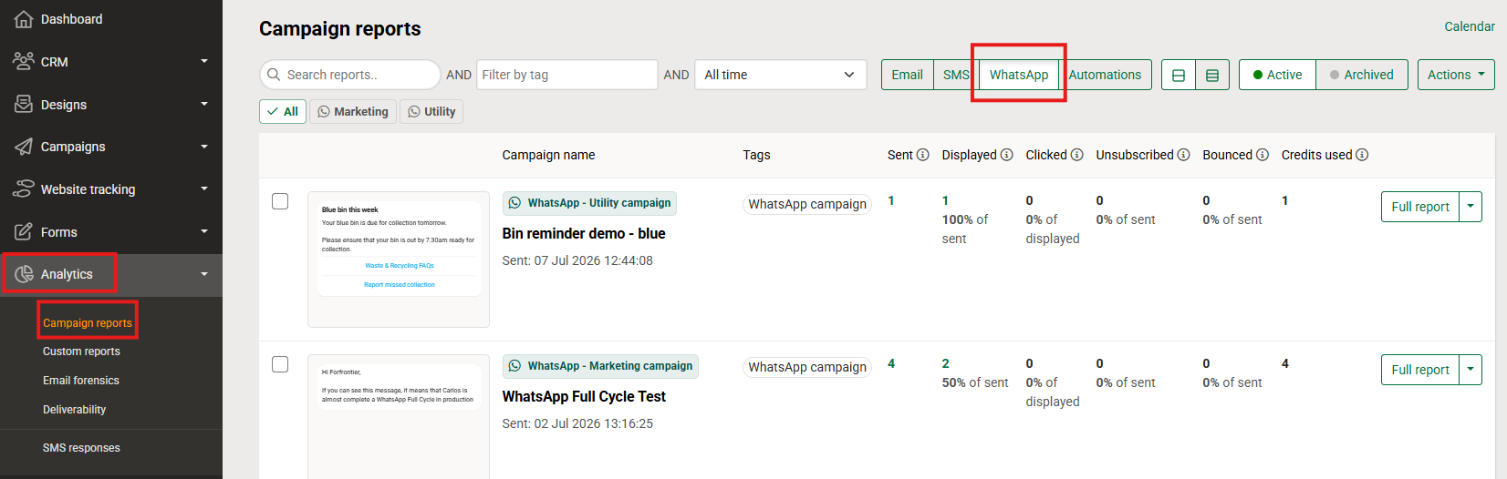The image size is (1507, 479).
Task: Click the Clicked column info icon
Action: [x=1076, y=155]
